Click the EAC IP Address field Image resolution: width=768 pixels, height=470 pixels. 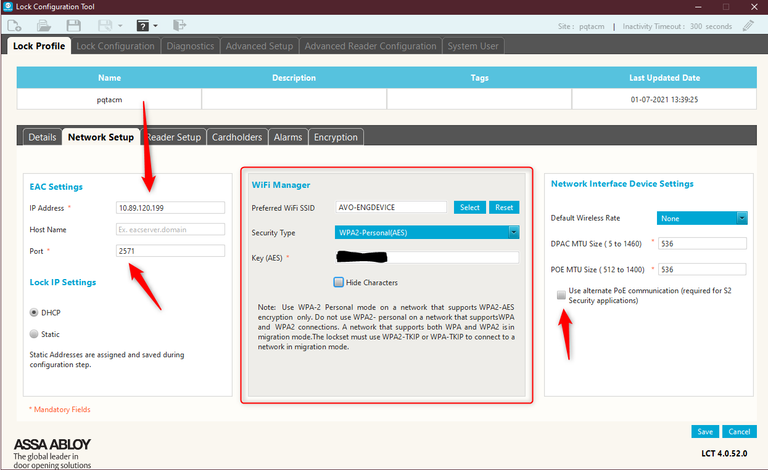click(170, 208)
